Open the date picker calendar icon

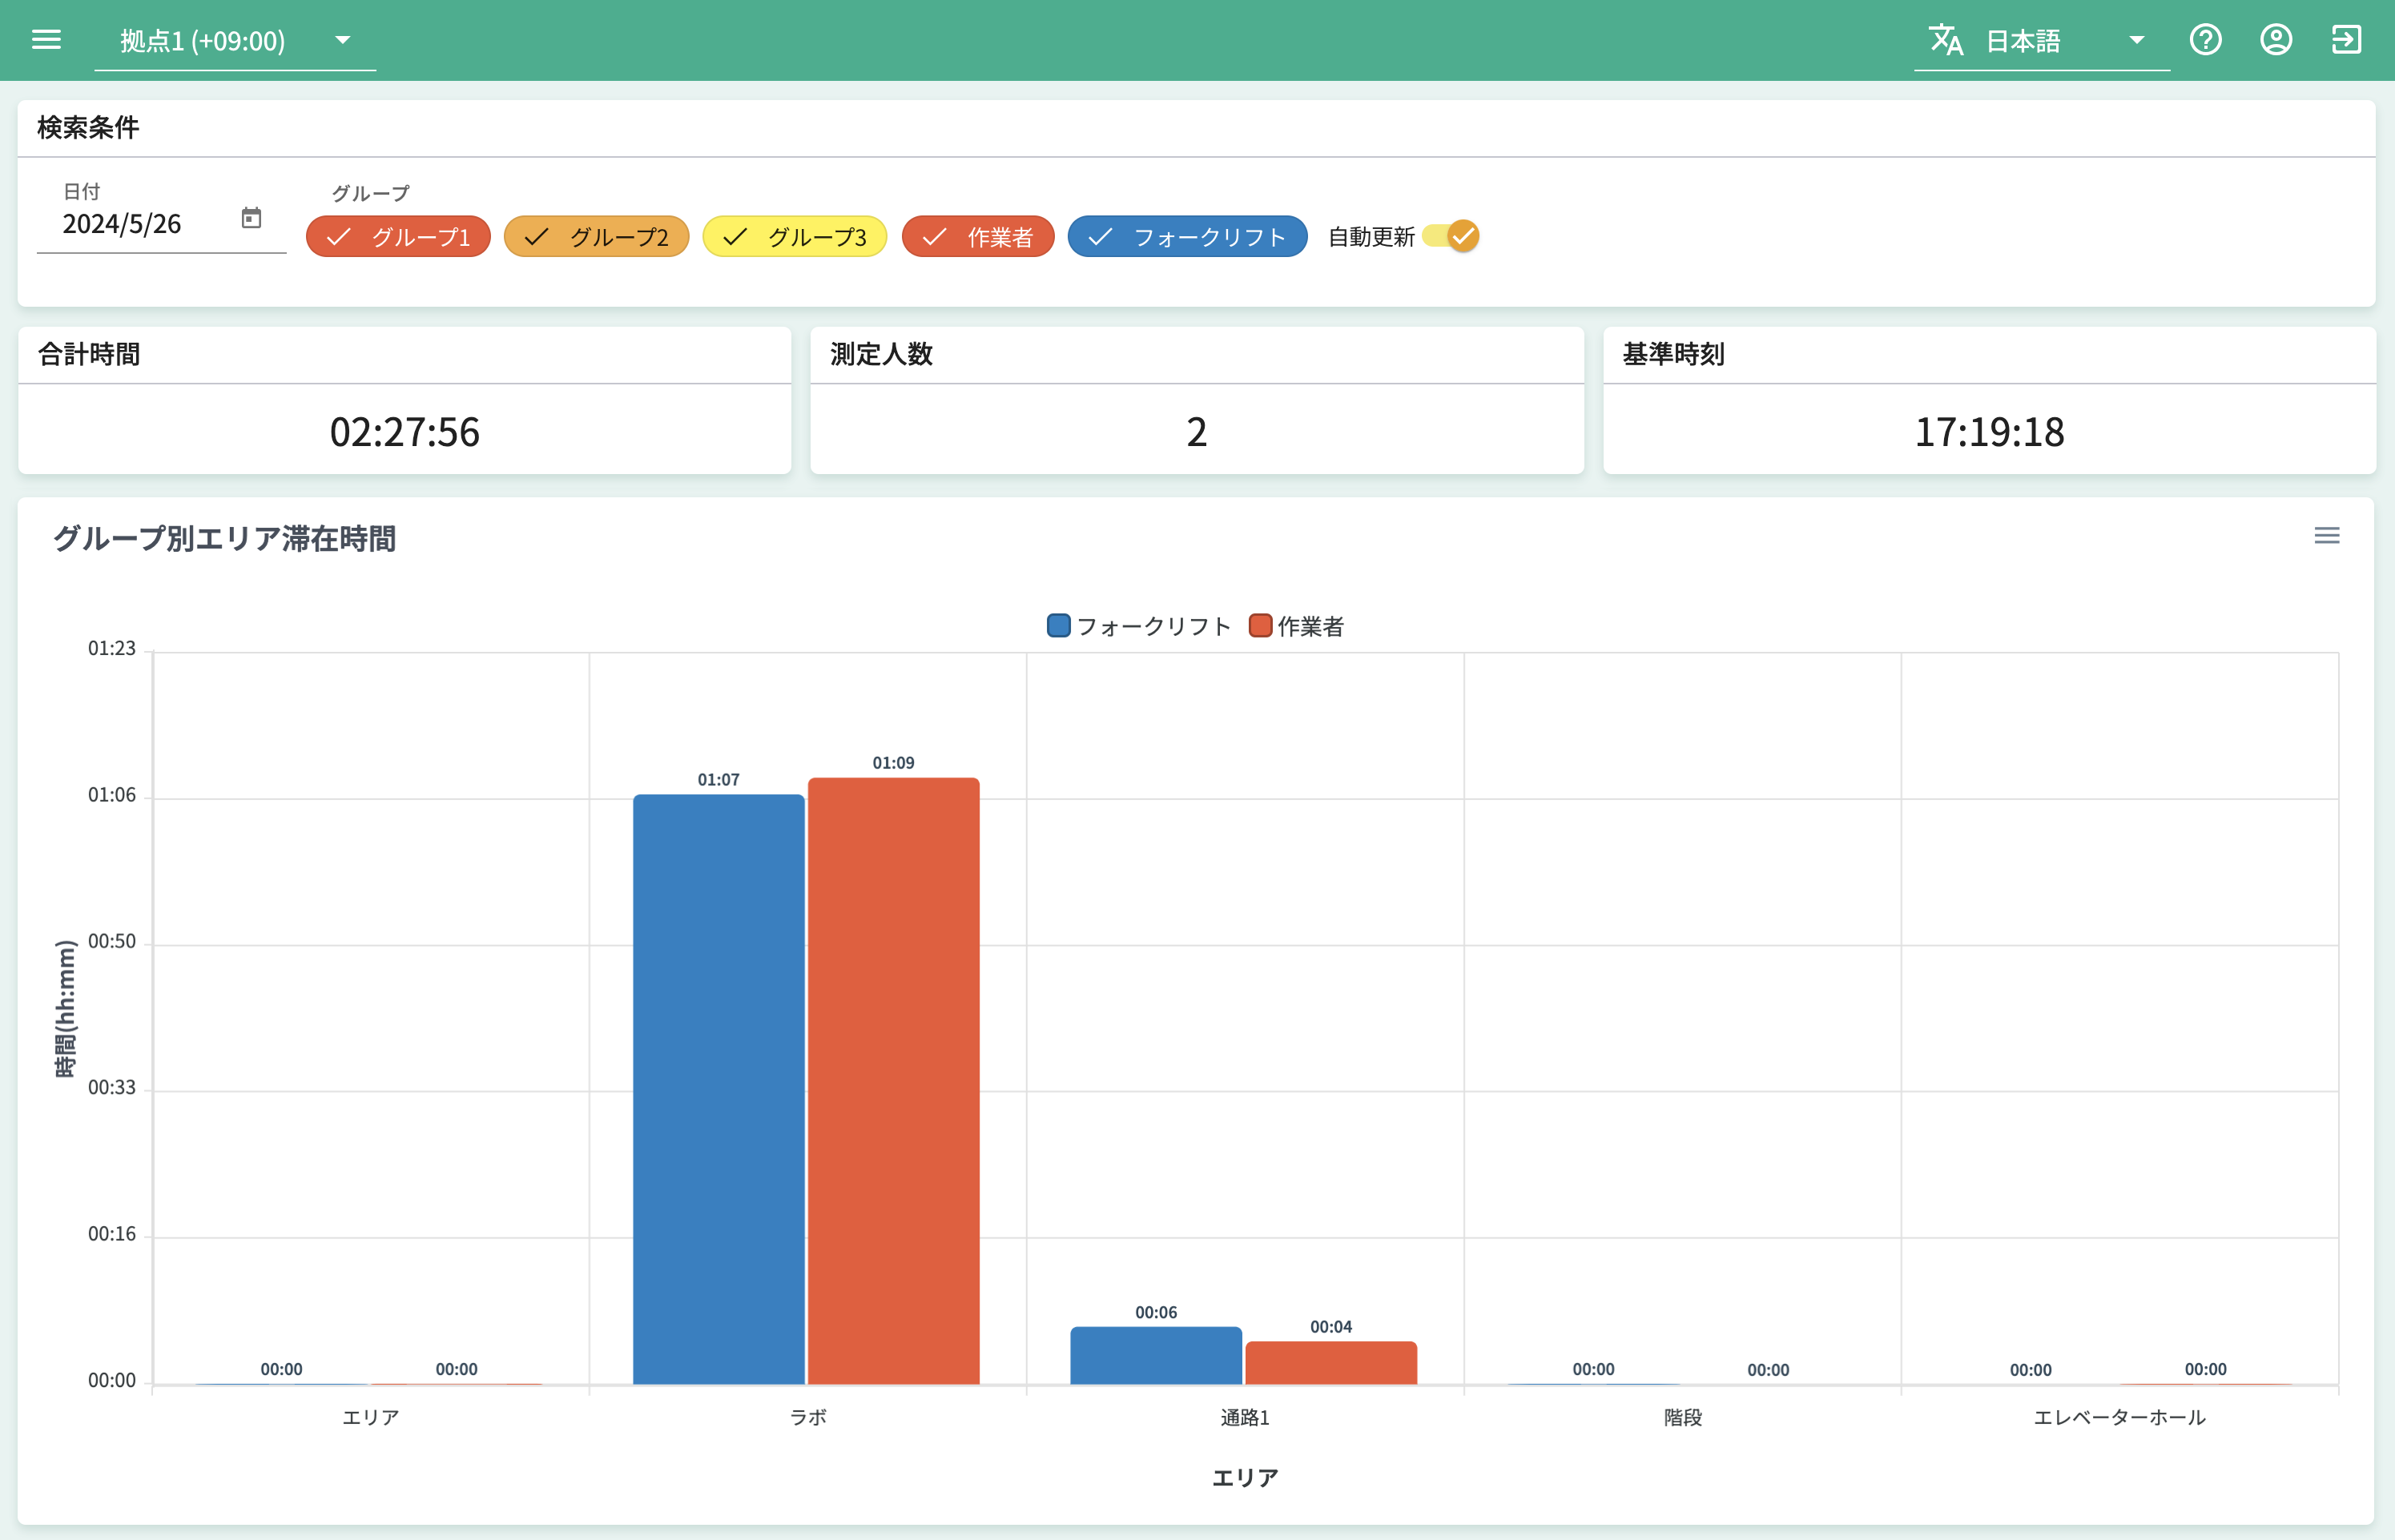[x=251, y=218]
